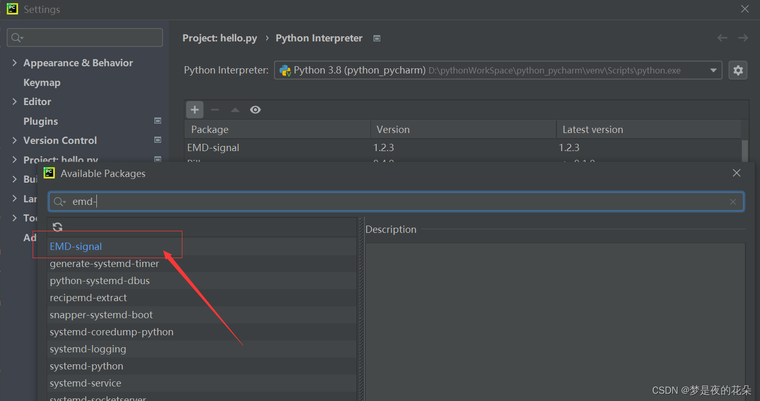Select Plugins in settings tree
Viewport: 760px width, 401px height.
(x=40, y=121)
